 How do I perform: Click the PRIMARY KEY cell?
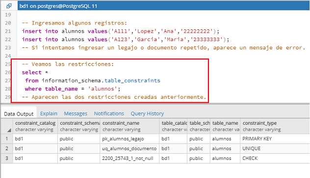[x=275, y=139]
